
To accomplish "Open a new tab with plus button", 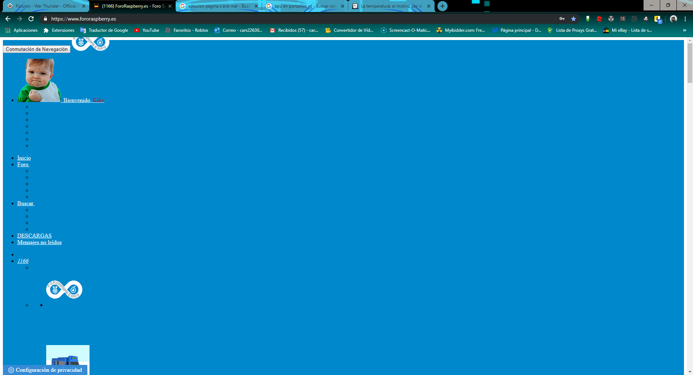I will pyautogui.click(x=442, y=6).
